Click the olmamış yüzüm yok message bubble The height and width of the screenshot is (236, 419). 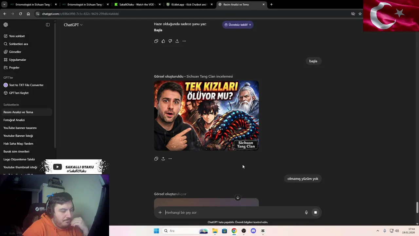pos(303,179)
